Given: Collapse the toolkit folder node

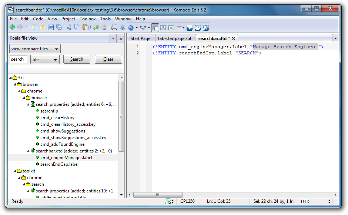Looking at the screenshot, I should 15,171.
